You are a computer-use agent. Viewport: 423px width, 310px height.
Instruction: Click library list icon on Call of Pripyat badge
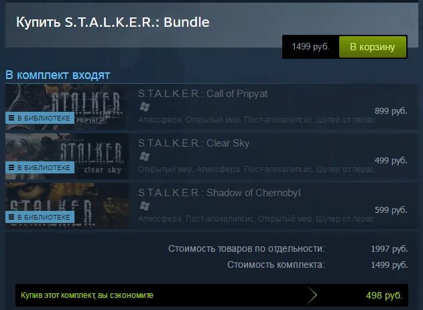(11, 118)
